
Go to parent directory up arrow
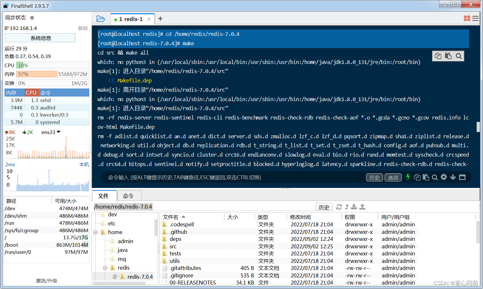tap(347, 207)
